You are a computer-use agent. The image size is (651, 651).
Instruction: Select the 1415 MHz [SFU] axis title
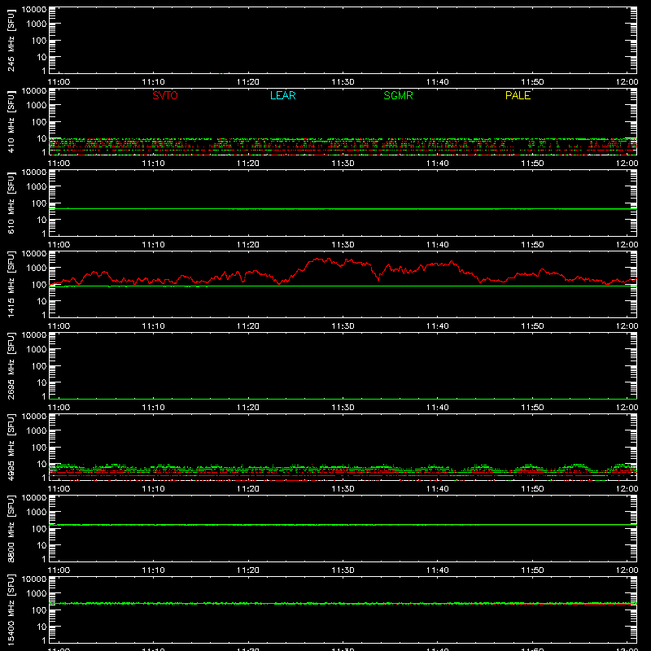tap(11, 284)
